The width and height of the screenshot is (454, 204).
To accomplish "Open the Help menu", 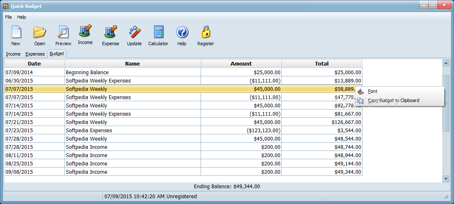I will pos(21,17).
